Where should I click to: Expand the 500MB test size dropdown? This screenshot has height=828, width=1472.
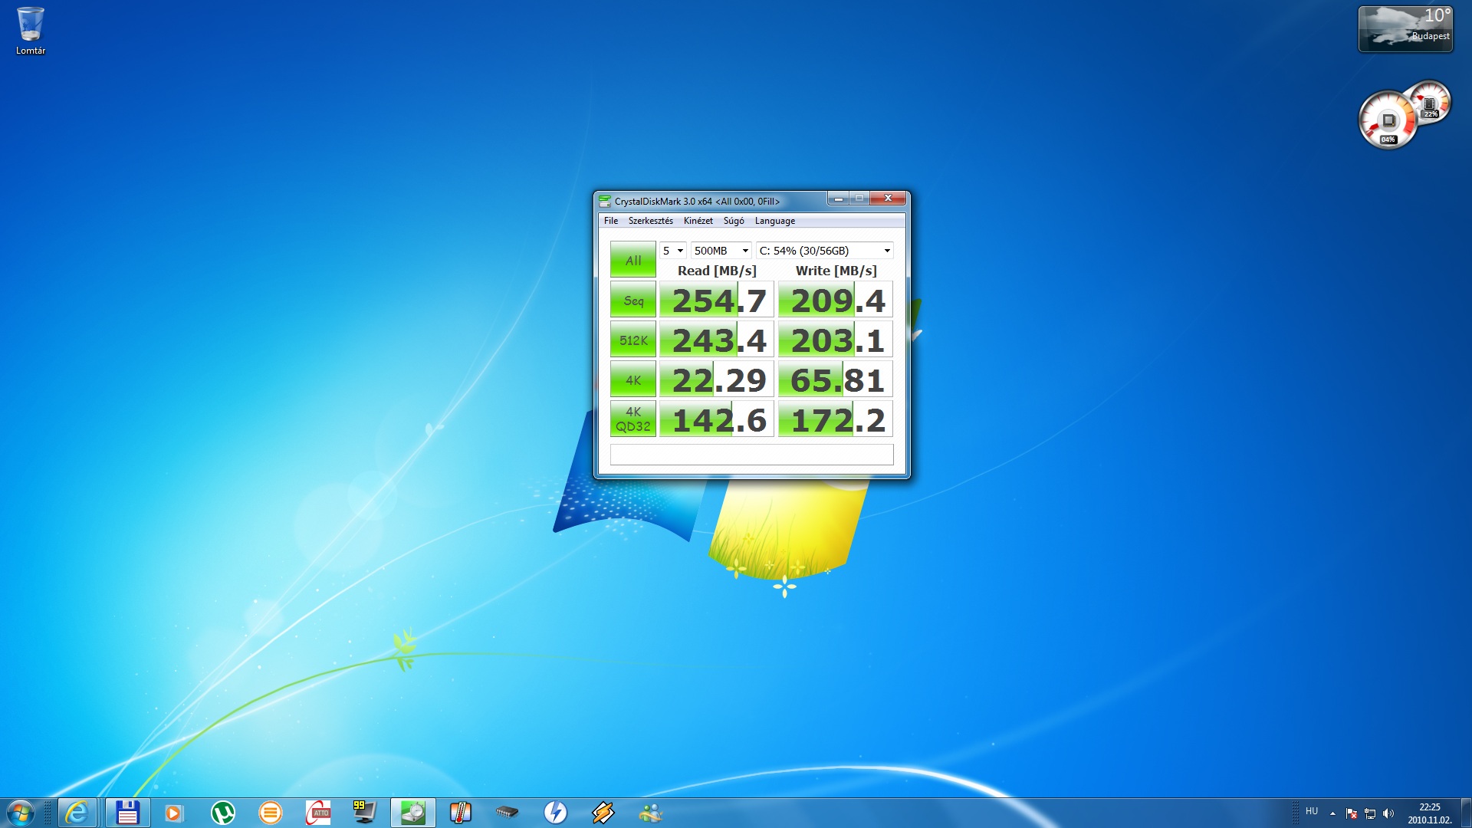point(721,251)
